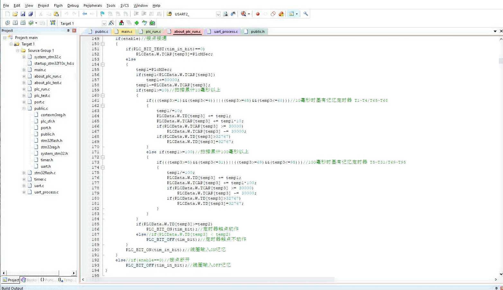
Task: Click the Save All toolbar icon
Action: coord(31,14)
